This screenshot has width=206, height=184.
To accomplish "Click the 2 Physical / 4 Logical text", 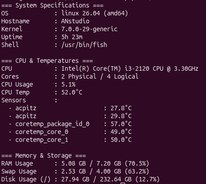I will (x=100, y=76).
